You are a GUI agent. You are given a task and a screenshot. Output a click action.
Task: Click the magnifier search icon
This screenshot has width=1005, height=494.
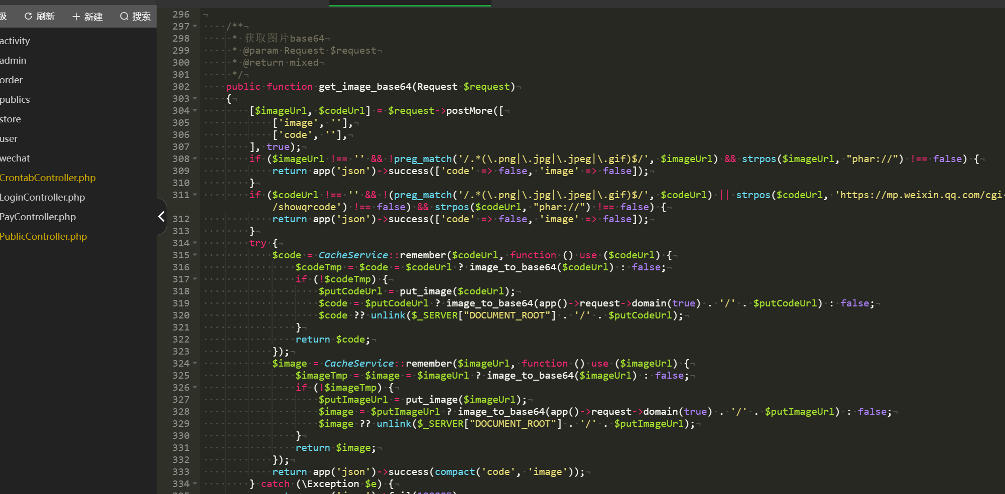pos(124,17)
